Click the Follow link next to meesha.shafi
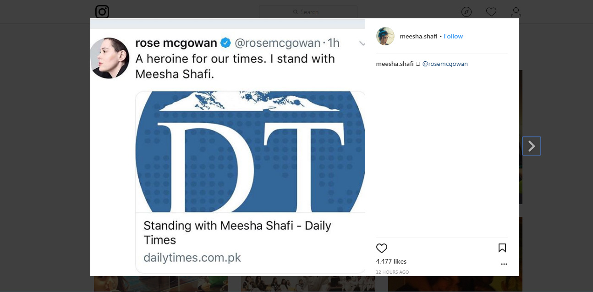This screenshot has width=593, height=292. pyautogui.click(x=453, y=36)
